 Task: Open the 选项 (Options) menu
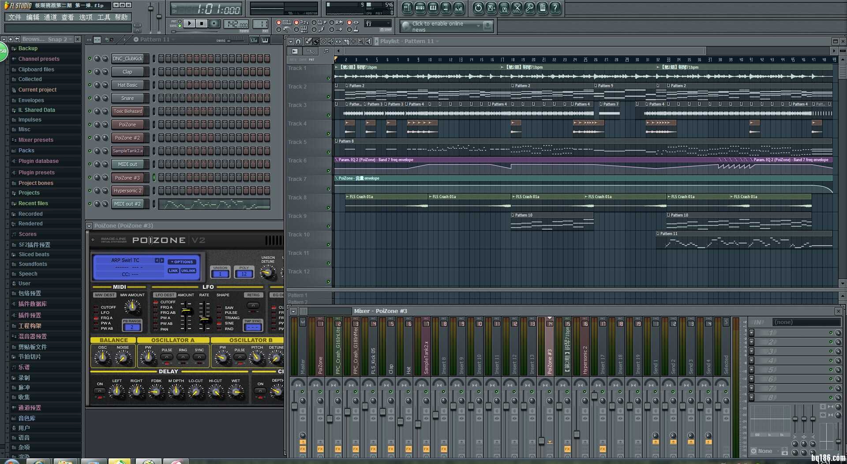(x=86, y=17)
